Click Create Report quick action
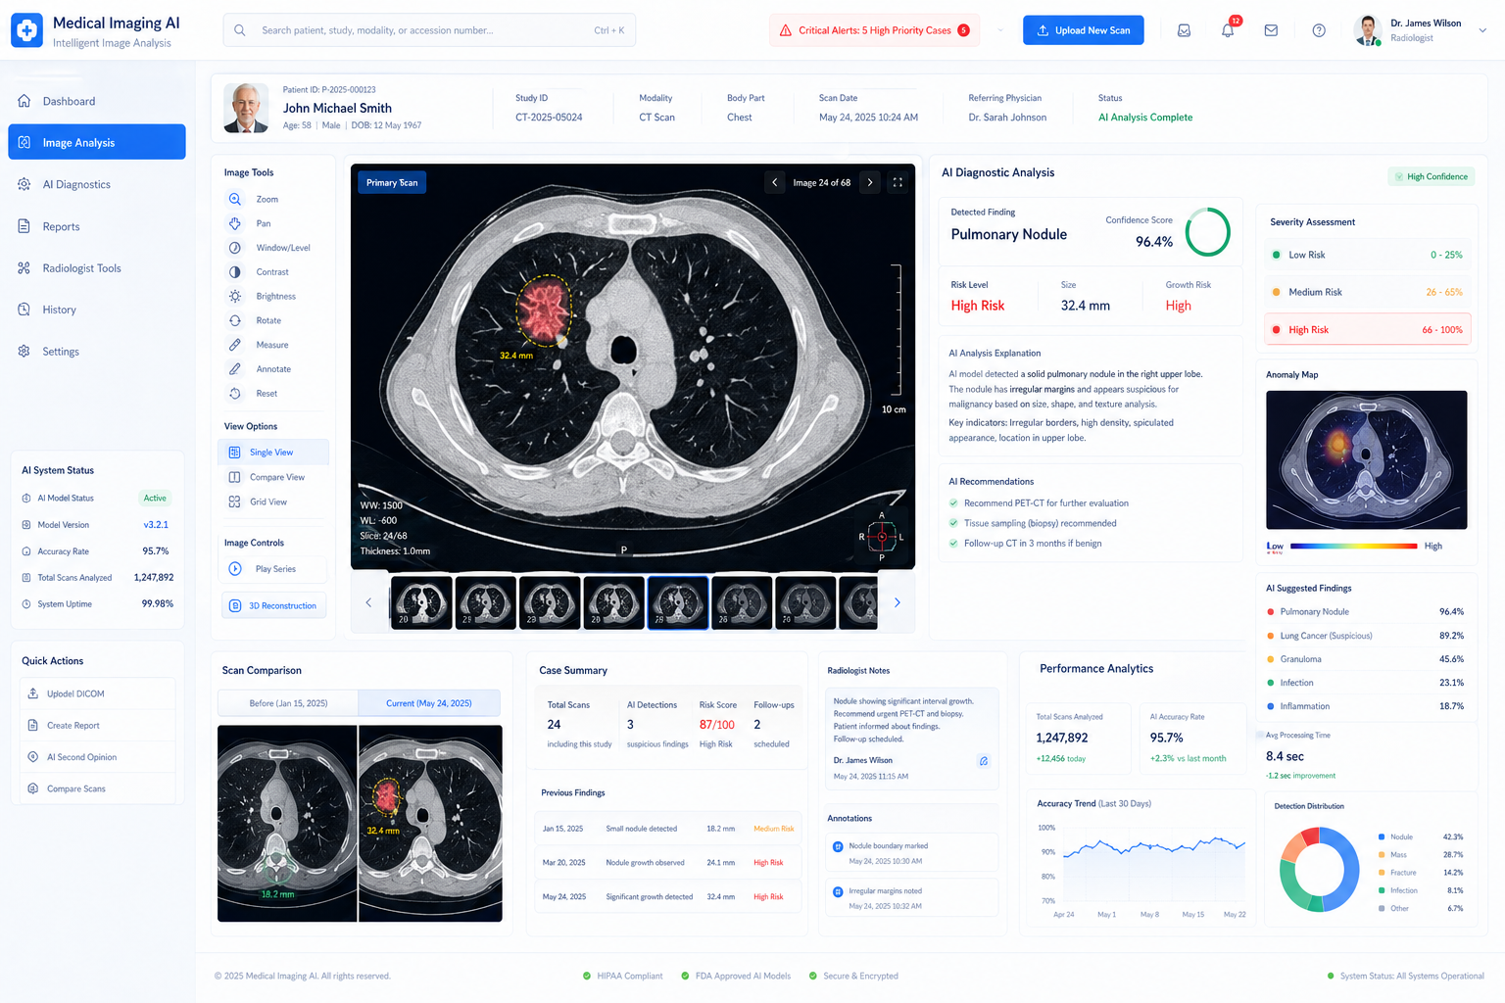 pyautogui.click(x=98, y=726)
